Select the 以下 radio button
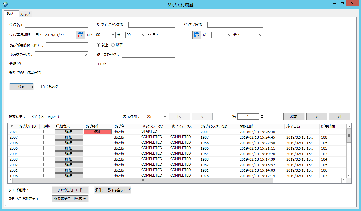 point(113,45)
